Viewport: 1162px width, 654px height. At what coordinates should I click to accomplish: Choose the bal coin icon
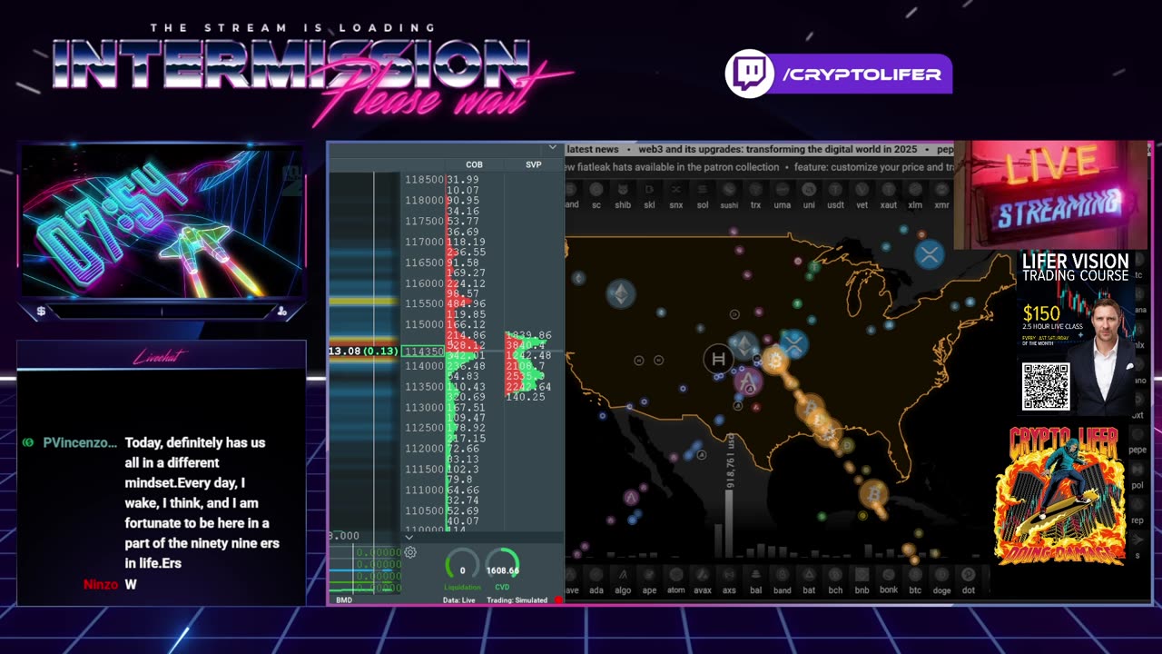click(x=755, y=575)
